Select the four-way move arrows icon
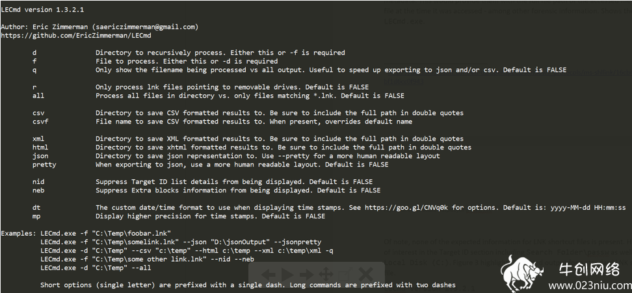This screenshot has width=632, height=293. tap(326, 275)
